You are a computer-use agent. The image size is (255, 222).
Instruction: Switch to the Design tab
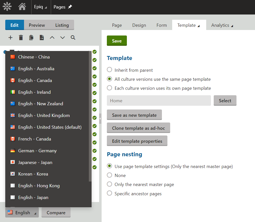[139, 25]
